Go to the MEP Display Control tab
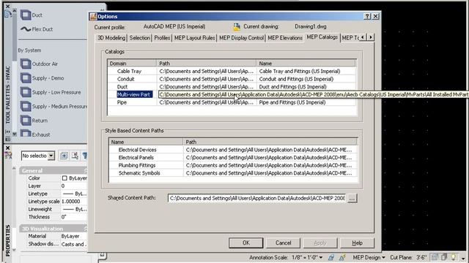The height and width of the screenshot is (263, 469). click(241, 38)
